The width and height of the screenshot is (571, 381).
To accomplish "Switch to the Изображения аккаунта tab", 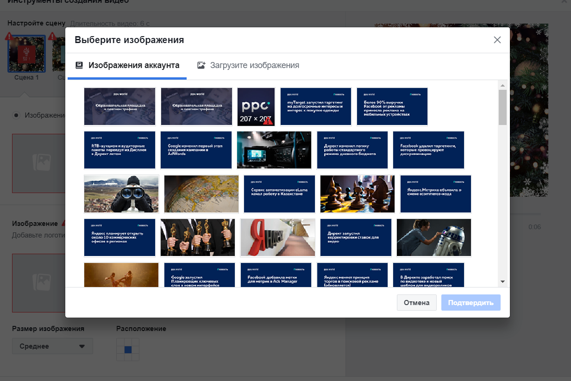I will tap(127, 65).
